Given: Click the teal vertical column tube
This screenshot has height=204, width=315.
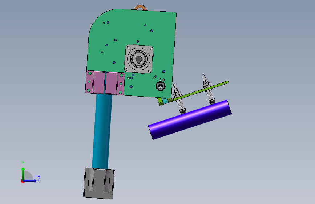Looking at the screenshot, I should (x=102, y=131).
